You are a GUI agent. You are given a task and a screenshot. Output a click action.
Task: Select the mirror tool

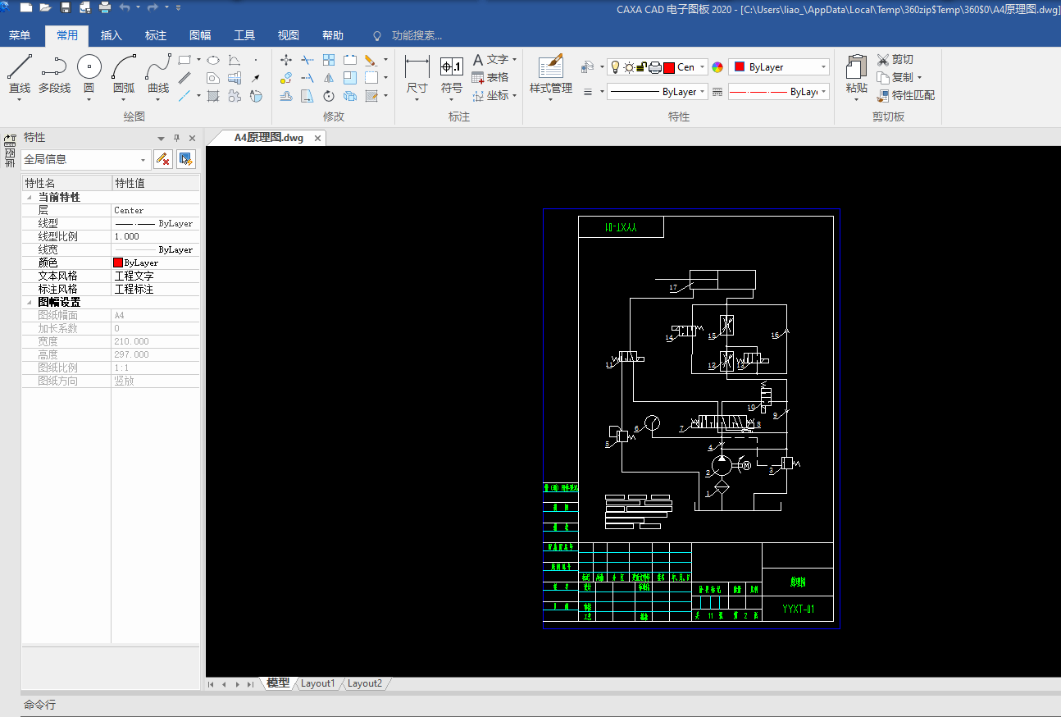point(329,78)
